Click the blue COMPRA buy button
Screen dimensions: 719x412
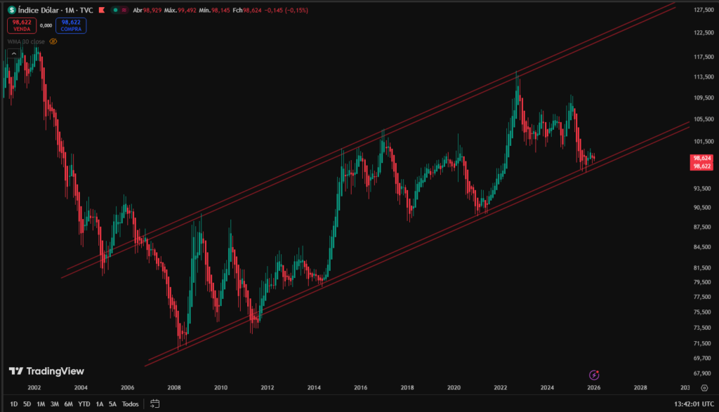(70, 26)
